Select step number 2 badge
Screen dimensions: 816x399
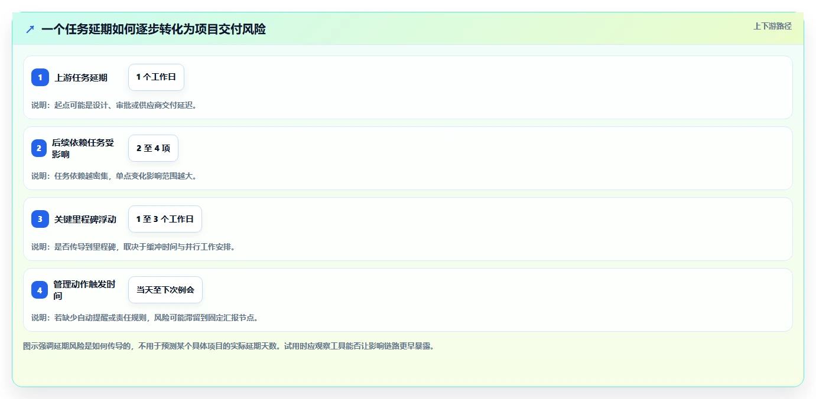(x=40, y=148)
